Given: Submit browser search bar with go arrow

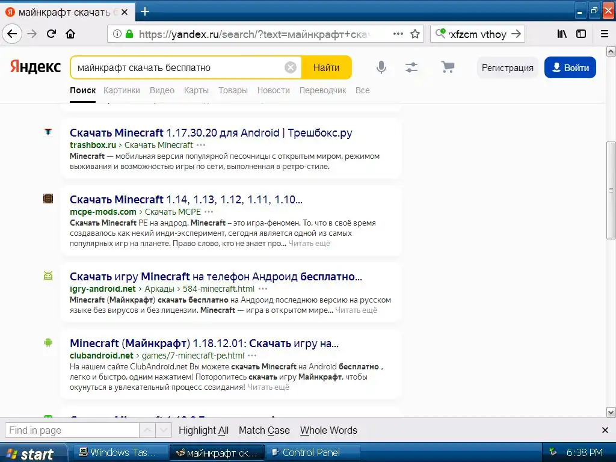Looking at the screenshot, I should coord(516,34).
